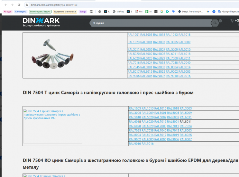Open RAL7024 link in DIN 7504 T table
This screenshot has height=177, width=239.
(x=186, y=126)
